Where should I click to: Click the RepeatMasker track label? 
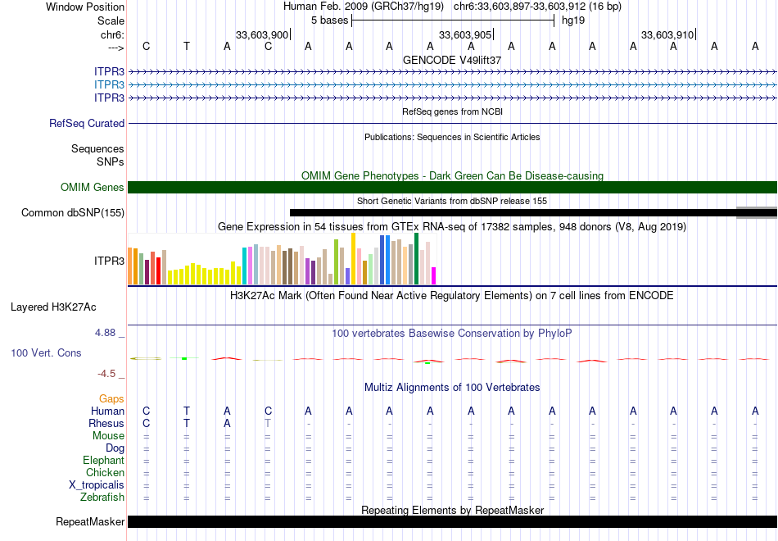pyautogui.click(x=90, y=522)
